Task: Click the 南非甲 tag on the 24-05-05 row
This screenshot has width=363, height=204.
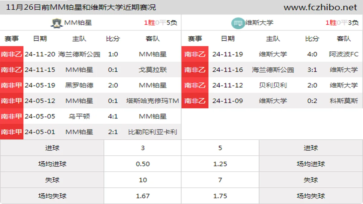Action: pyautogui.click(x=11, y=116)
